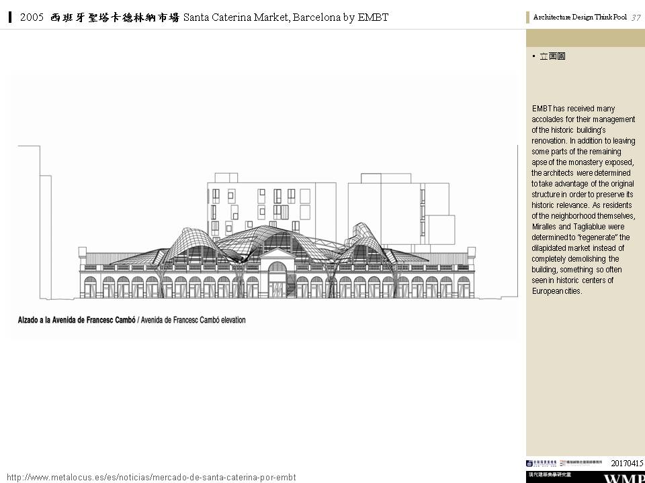Click the metalocus.es source URL link
This screenshot has height=483, width=645.
tap(151, 477)
